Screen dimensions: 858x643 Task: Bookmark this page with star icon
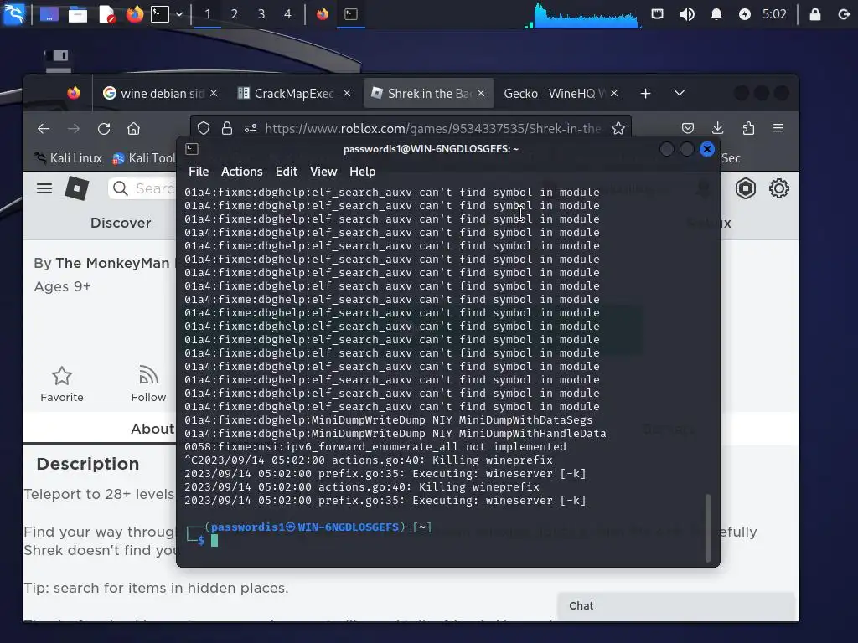[x=618, y=128]
